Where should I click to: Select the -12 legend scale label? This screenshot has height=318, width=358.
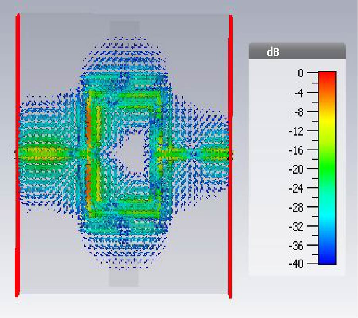(296, 132)
